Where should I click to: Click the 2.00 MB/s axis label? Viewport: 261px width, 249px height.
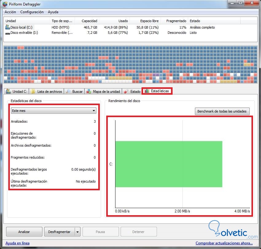pos(182,211)
